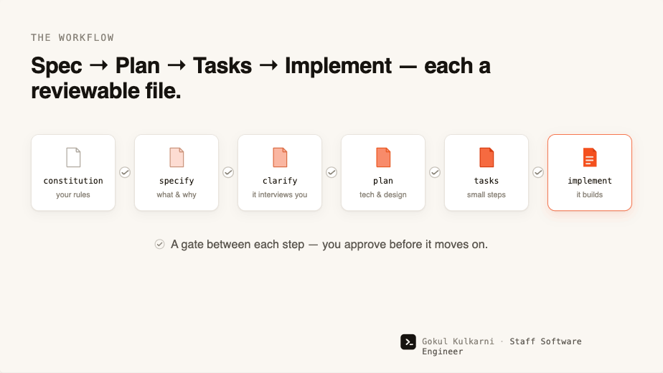Click the Spec → Plan → Tasks headline
Image resolution: width=663 pixels, height=373 pixels.
[x=260, y=78]
